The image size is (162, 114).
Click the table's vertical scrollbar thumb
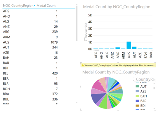pyautogui.click(x=77, y=23)
